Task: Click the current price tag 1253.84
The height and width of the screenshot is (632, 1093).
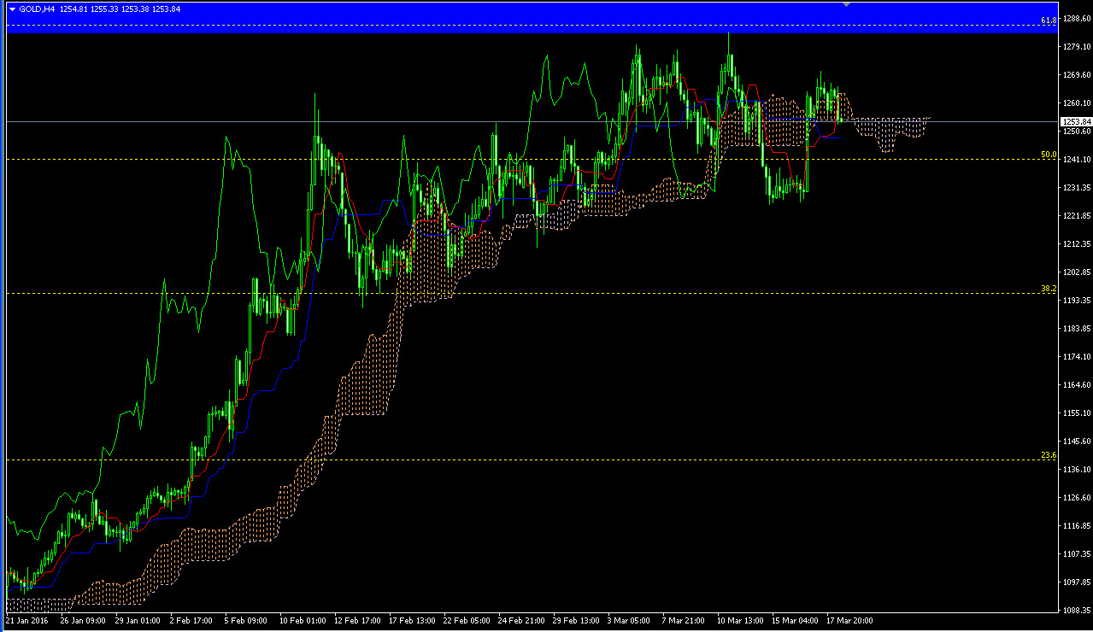Action: point(1077,121)
